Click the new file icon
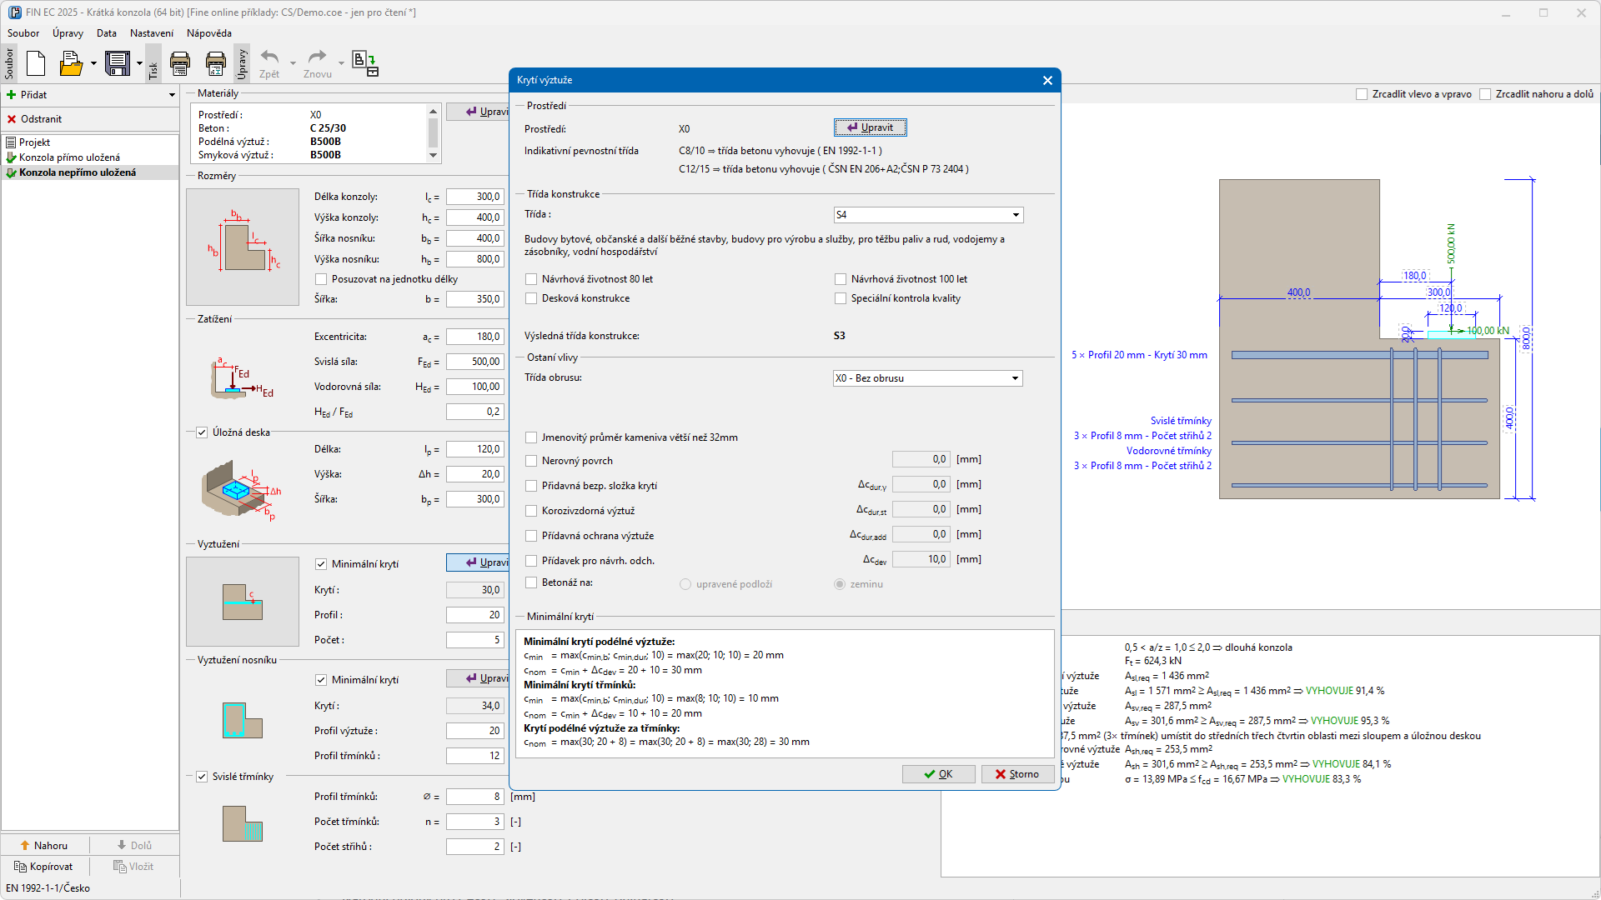This screenshot has height=900, width=1601. [x=35, y=63]
